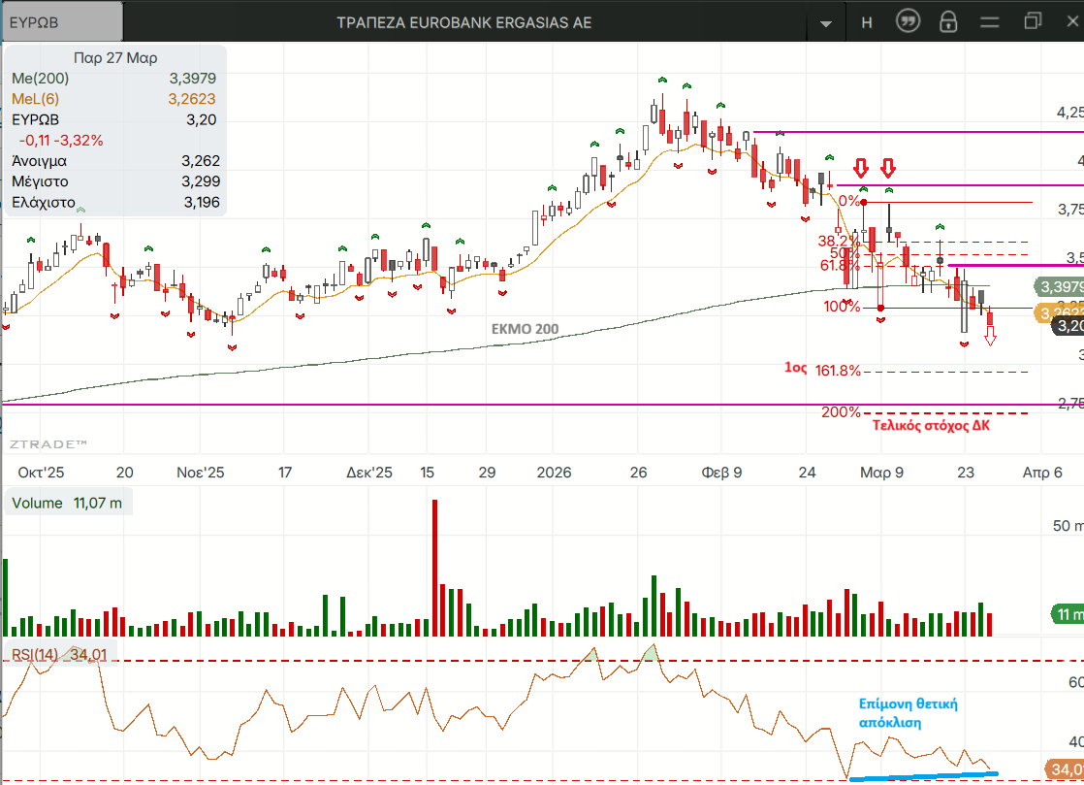Image resolution: width=1084 pixels, height=785 pixels.
Task: Select the Fibonacci 200% level label
Action: 840,411
